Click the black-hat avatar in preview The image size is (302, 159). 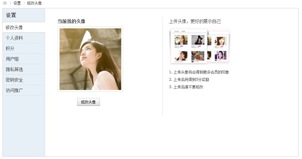coord(198,40)
